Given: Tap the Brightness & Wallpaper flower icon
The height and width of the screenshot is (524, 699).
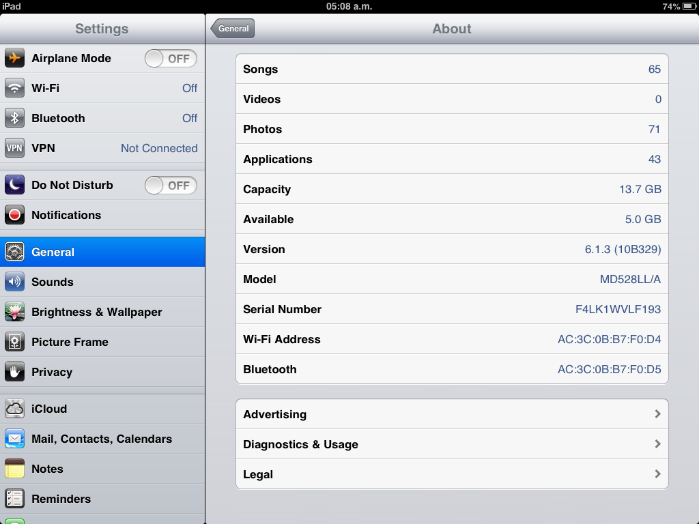Looking at the screenshot, I should [x=15, y=312].
